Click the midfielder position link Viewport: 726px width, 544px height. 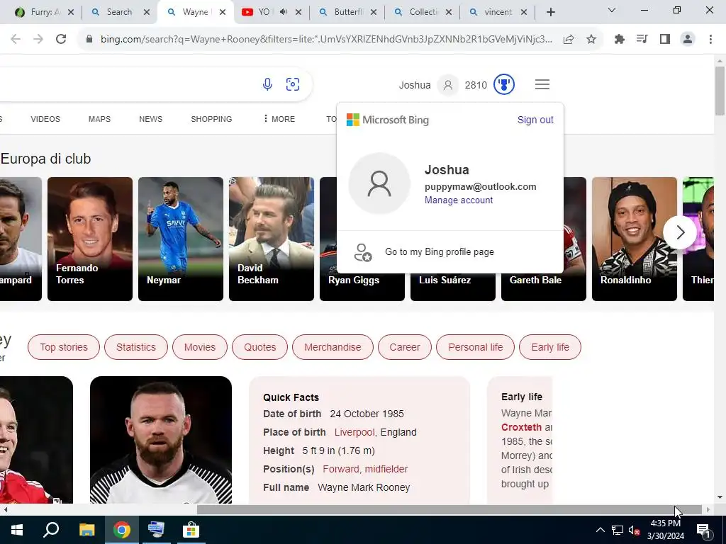pyautogui.click(x=386, y=469)
